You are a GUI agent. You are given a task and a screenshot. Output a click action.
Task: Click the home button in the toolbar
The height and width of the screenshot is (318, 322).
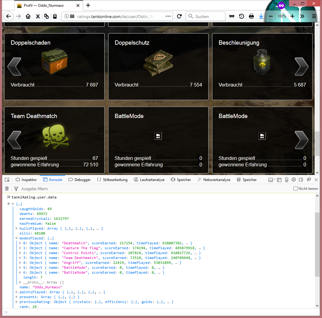pyautogui.click(x=28, y=17)
